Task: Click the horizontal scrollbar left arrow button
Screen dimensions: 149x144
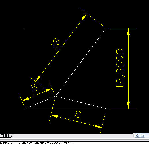Action: click(x=137, y=136)
